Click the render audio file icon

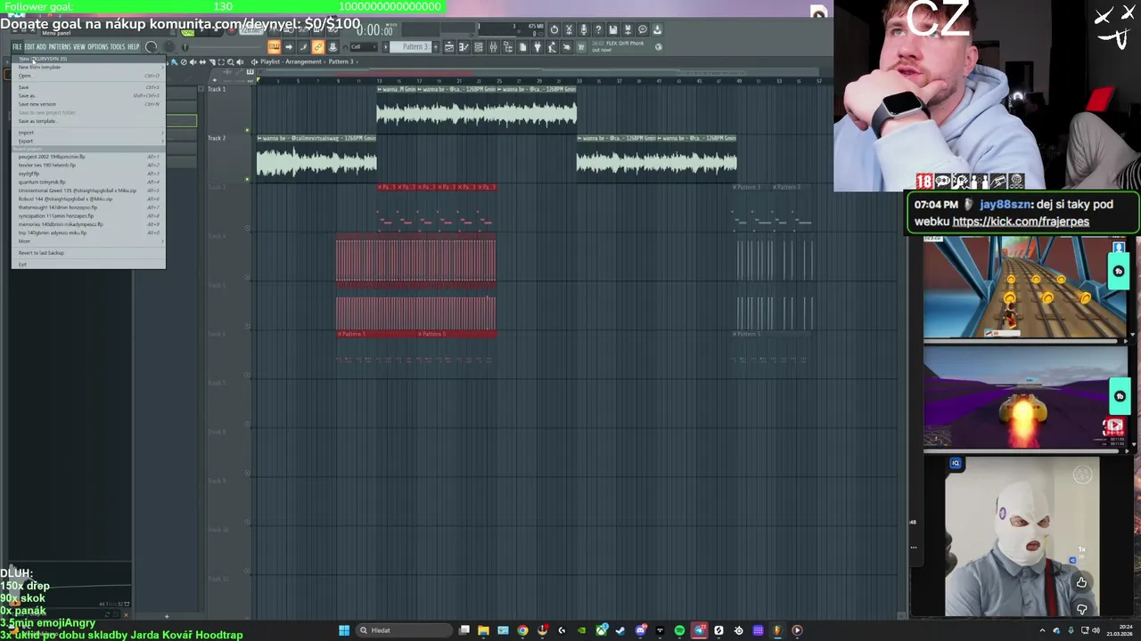click(628, 30)
